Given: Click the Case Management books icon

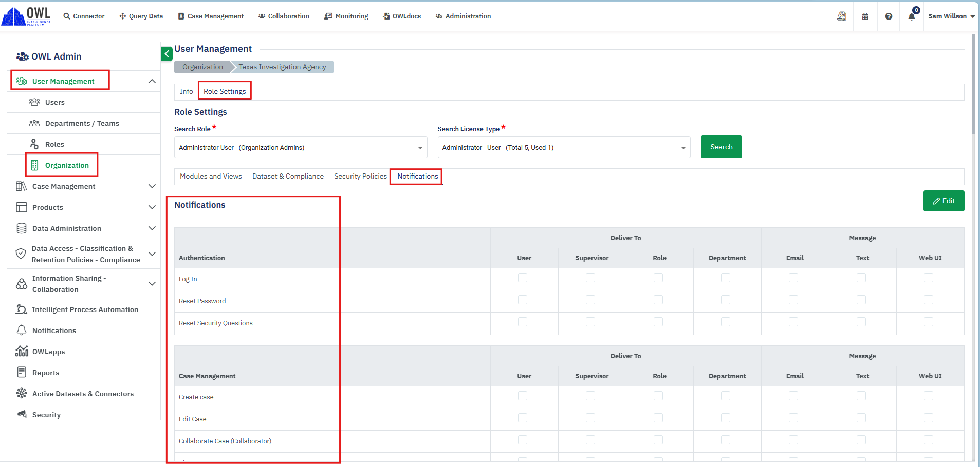Looking at the screenshot, I should (x=22, y=186).
